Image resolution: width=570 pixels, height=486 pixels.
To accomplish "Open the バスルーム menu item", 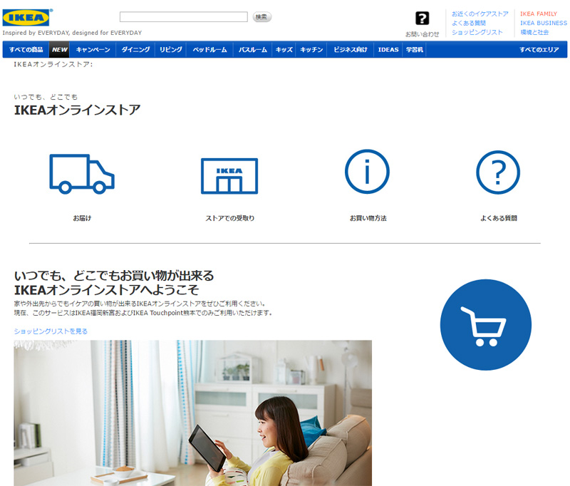I will (x=253, y=50).
